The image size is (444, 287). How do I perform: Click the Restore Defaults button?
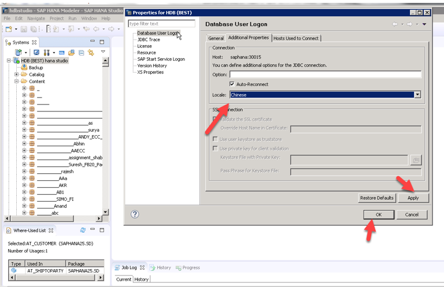(376, 198)
